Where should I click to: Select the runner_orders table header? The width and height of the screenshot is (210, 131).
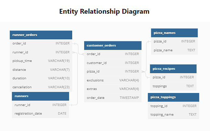(41, 35)
